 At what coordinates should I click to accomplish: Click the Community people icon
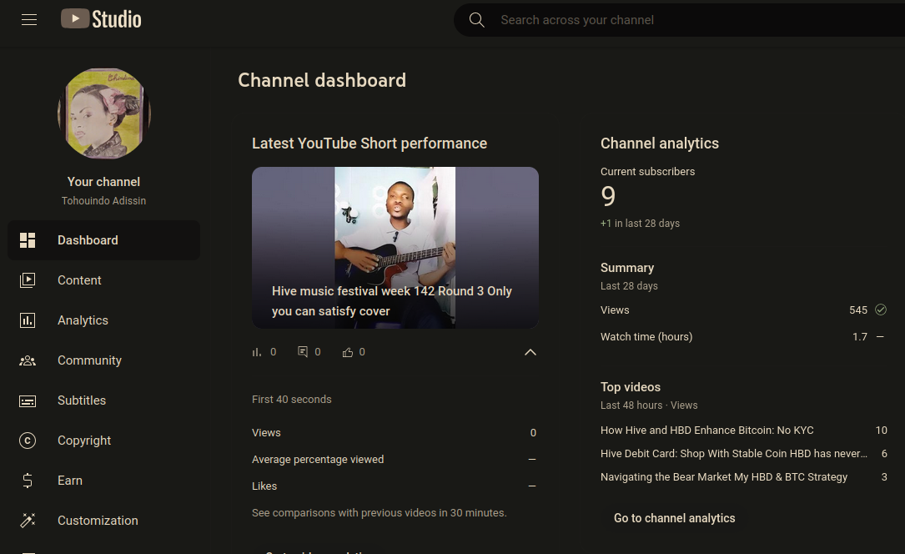click(x=28, y=360)
